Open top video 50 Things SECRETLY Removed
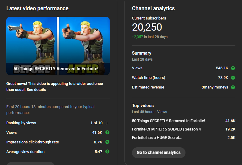 click(x=168, y=121)
